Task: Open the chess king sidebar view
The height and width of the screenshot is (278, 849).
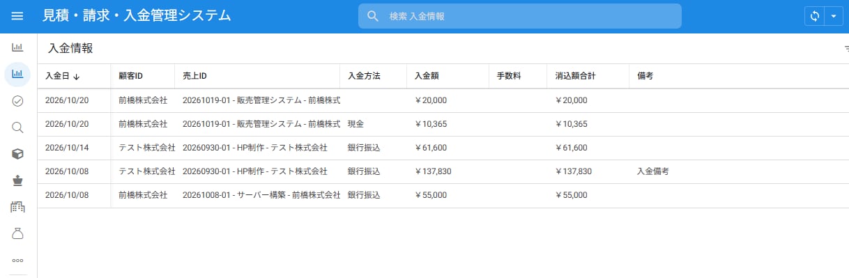Action: coord(18,180)
